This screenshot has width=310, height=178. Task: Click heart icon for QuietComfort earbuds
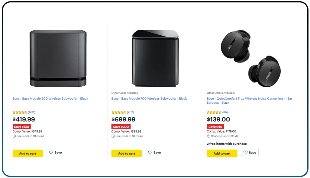246,153
